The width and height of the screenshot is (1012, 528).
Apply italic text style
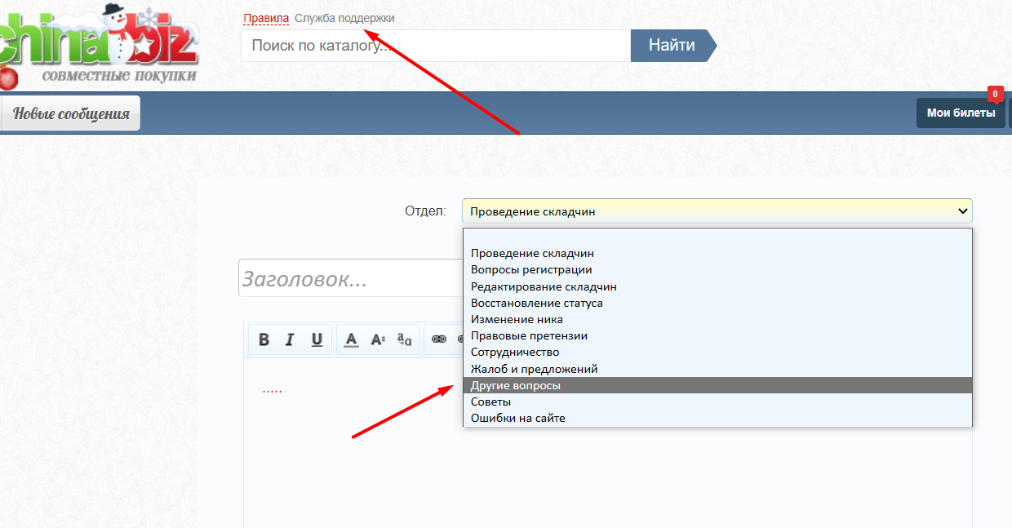coord(289,339)
